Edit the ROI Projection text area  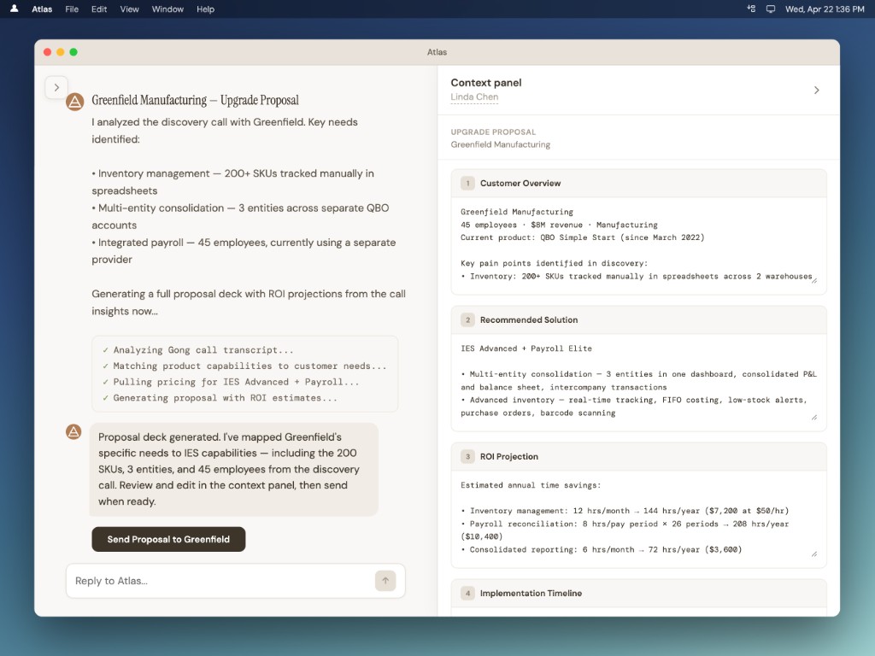tap(638, 518)
